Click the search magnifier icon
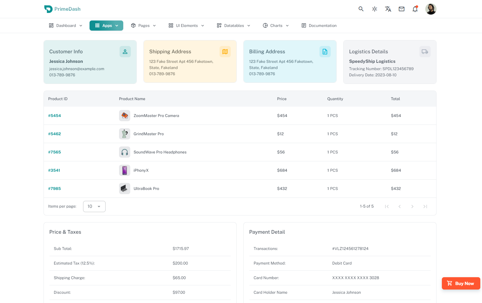Image resolution: width=482 pixels, height=303 pixels. pos(361,9)
